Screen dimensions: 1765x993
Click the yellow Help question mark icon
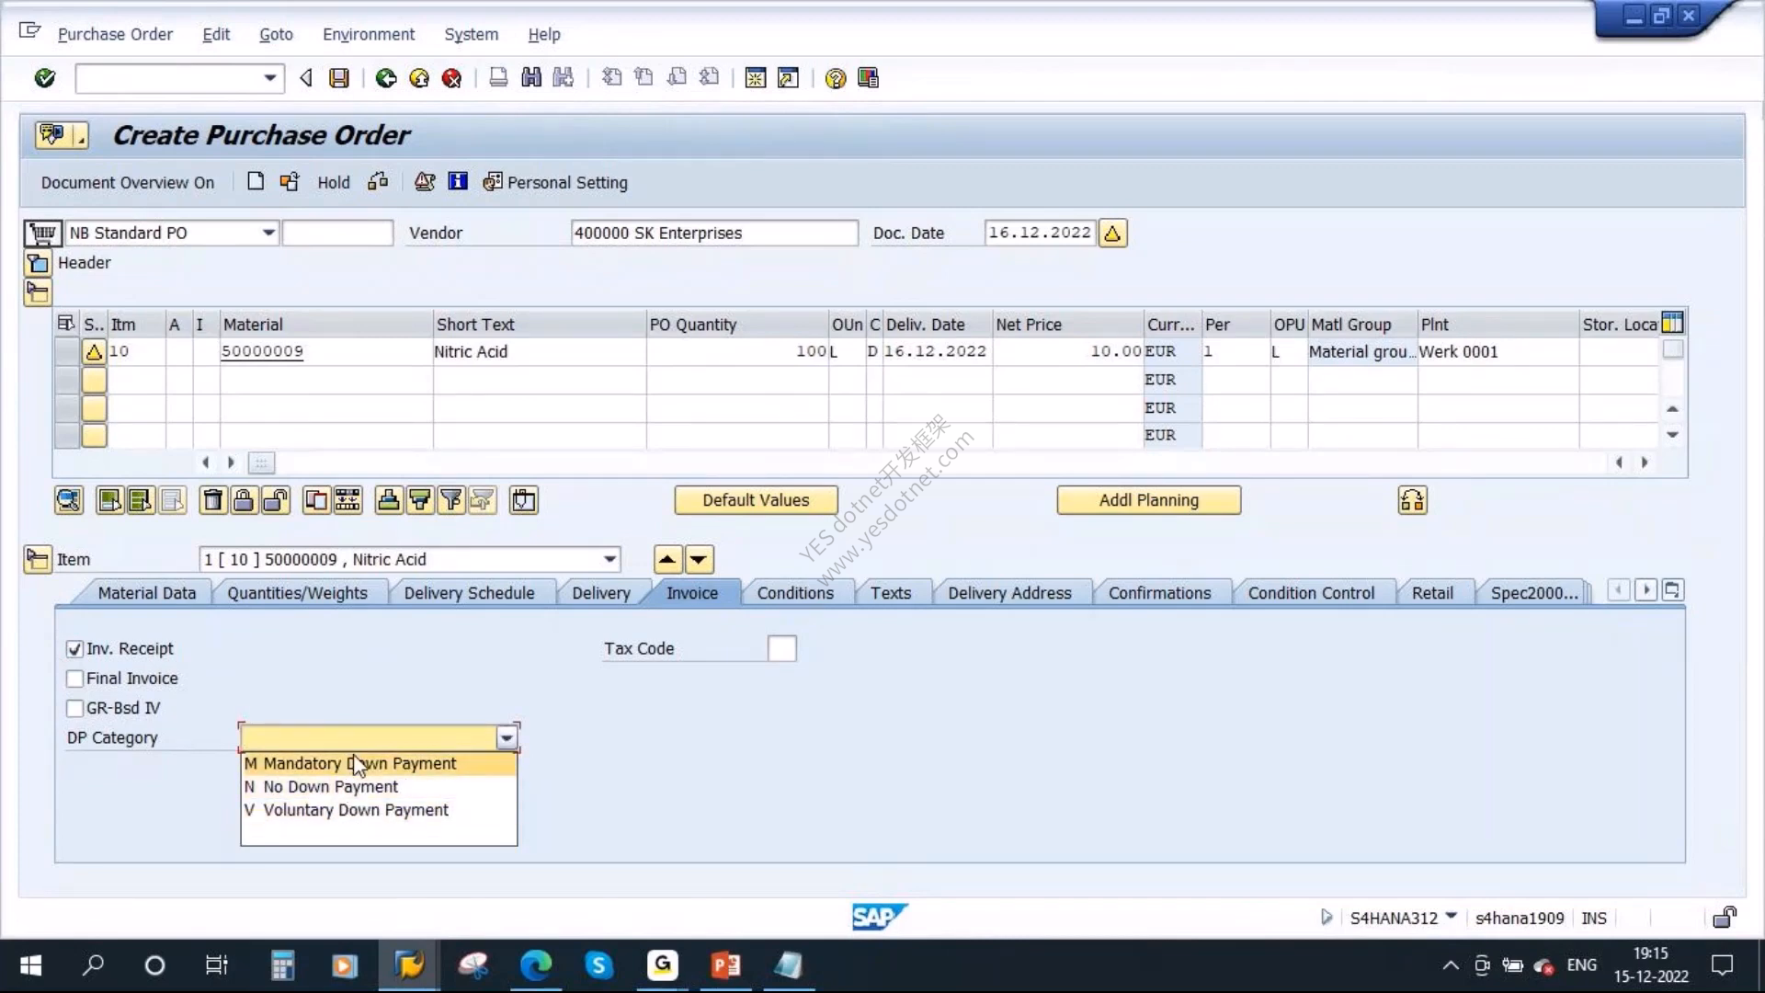coord(835,78)
